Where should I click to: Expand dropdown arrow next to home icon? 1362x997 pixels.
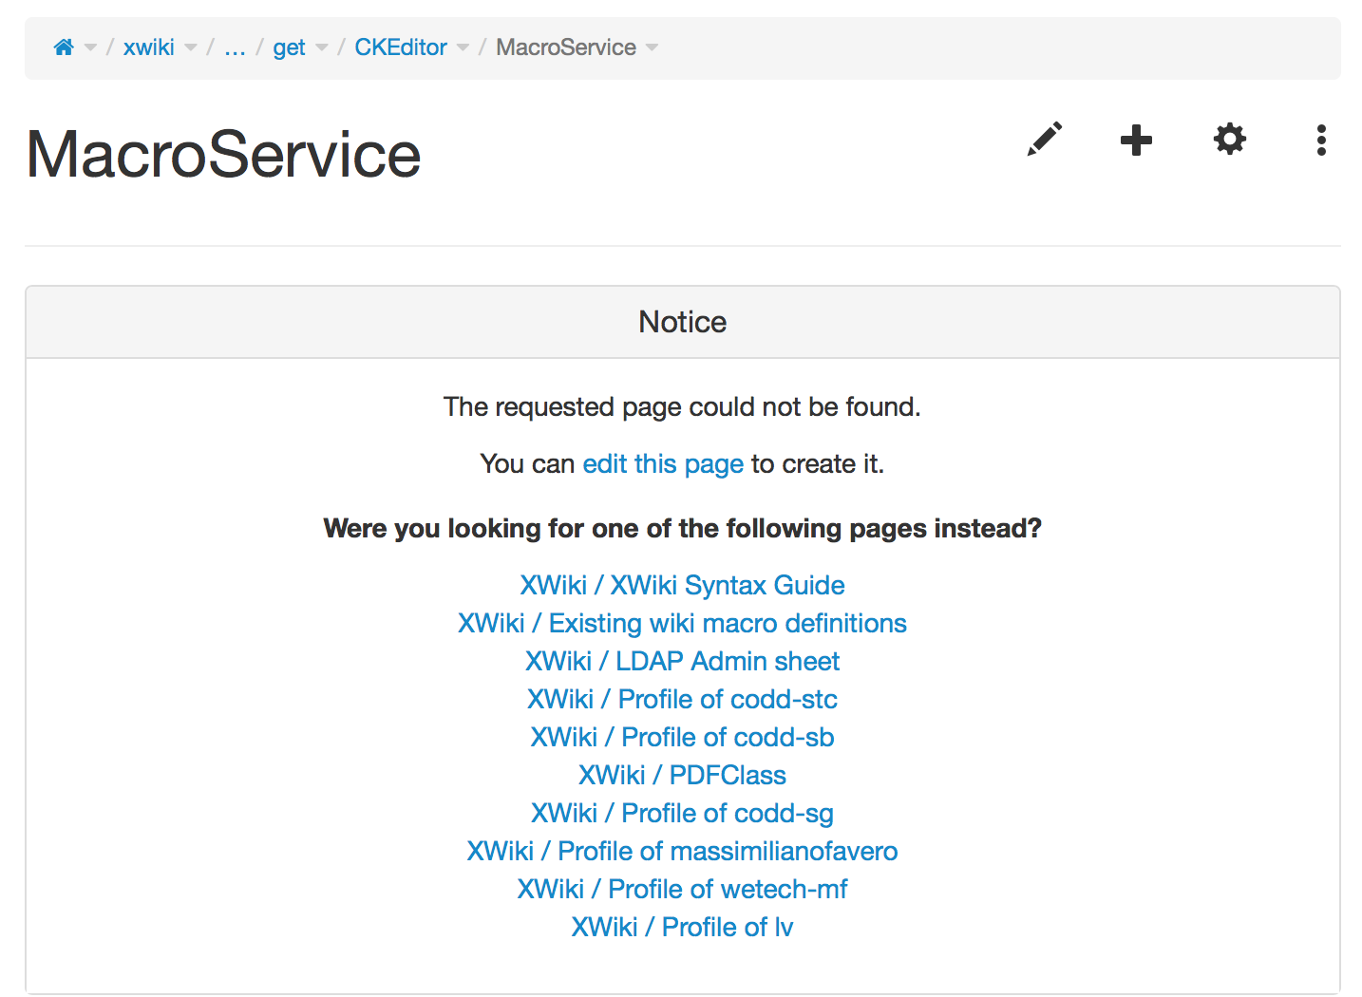[90, 47]
